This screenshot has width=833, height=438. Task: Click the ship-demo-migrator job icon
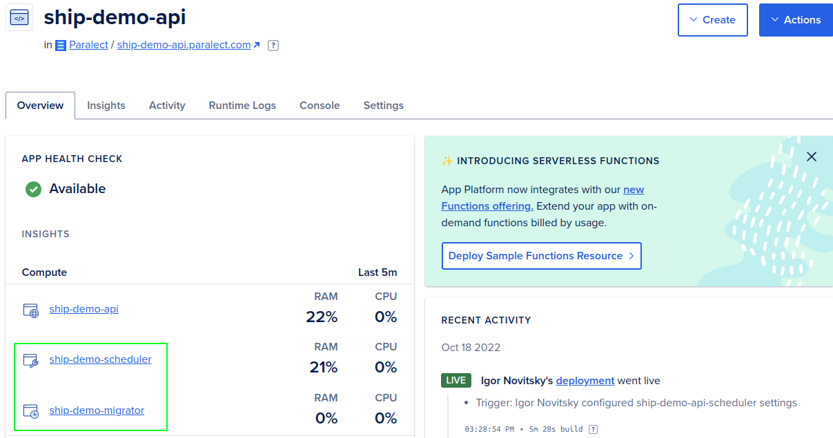31,411
